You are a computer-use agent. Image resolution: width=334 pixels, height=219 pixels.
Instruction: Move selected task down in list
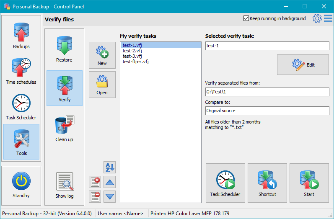109,196
